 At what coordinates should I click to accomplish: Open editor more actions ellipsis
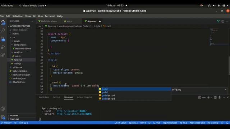227,21
